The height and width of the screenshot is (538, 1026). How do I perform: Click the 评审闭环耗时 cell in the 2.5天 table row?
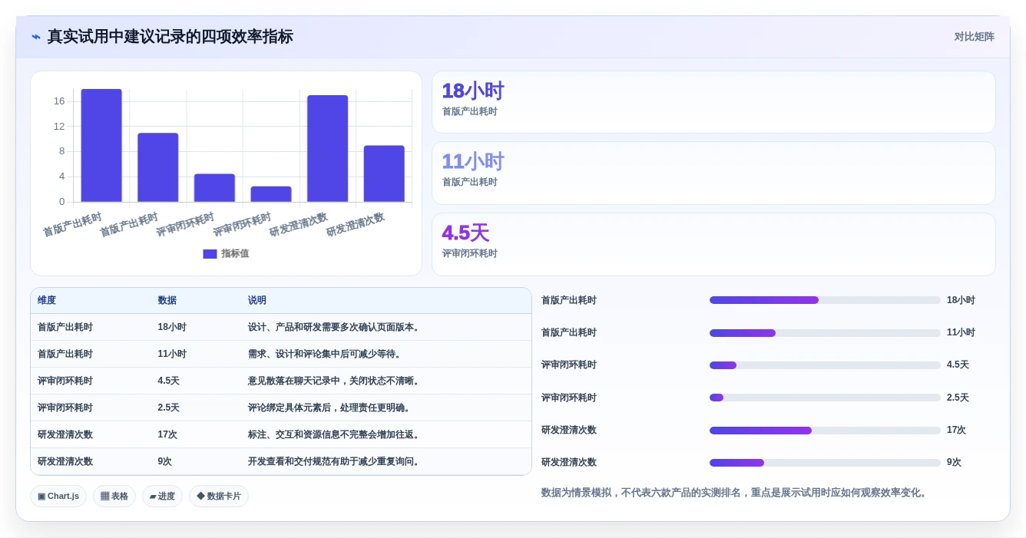[x=65, y=408]
